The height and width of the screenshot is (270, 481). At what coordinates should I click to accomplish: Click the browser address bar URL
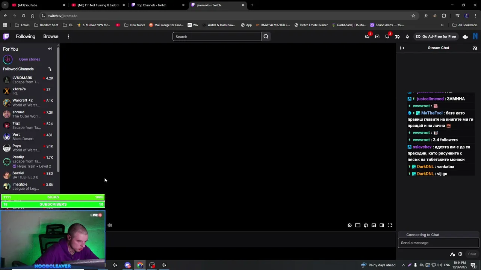point(63,16)
